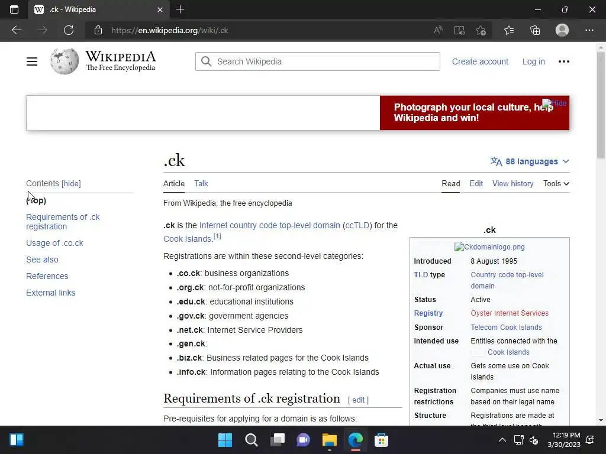Refresh the page
The height and width of the screenshot is (454, 606).
click(x=69, y=30)
